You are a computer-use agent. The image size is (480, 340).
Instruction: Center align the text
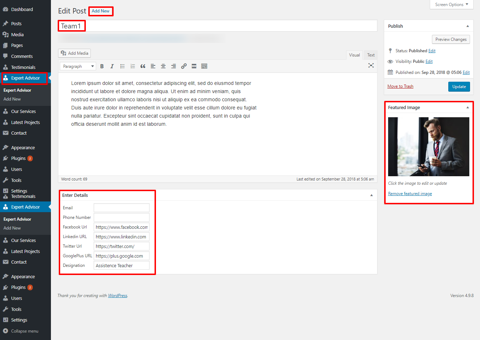pos(163,66)
